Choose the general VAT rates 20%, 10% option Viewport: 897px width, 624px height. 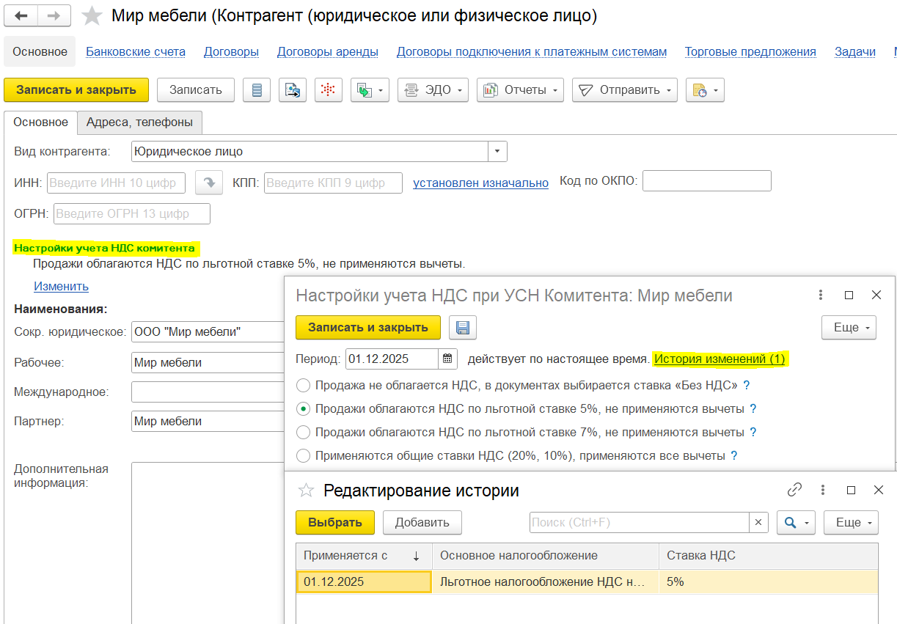302,456
